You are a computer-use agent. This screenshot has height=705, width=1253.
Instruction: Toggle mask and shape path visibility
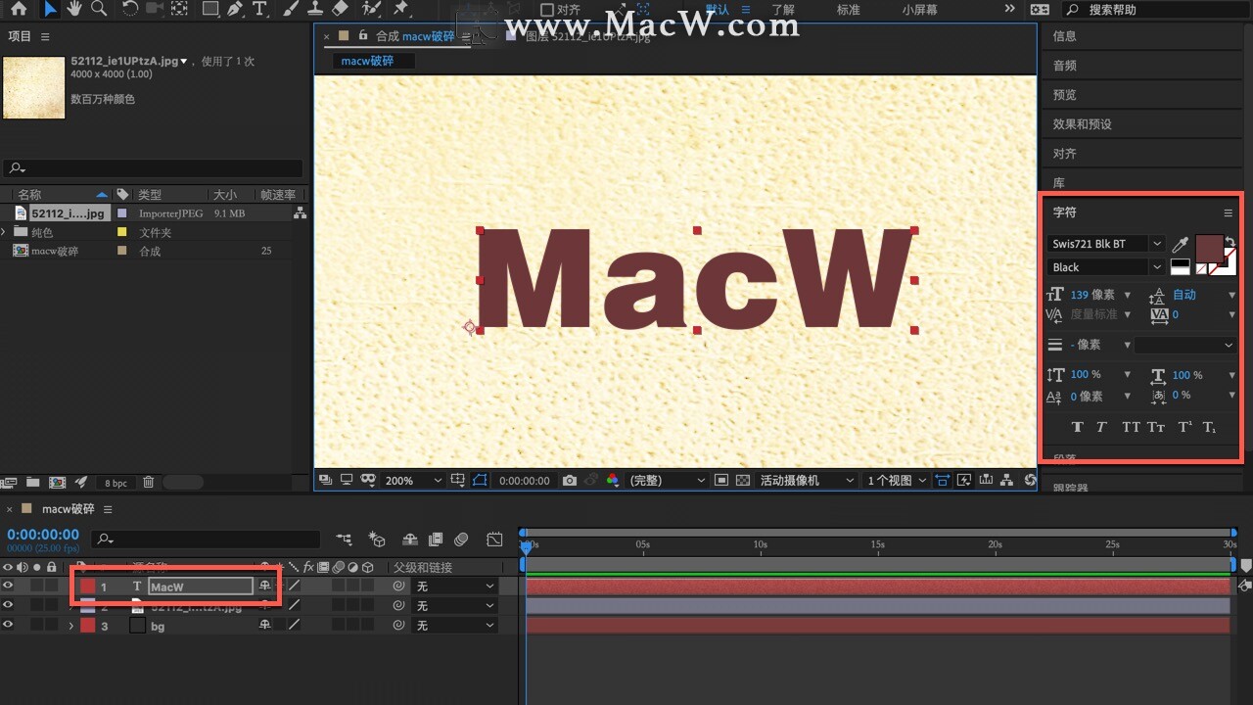click(480, 481)
